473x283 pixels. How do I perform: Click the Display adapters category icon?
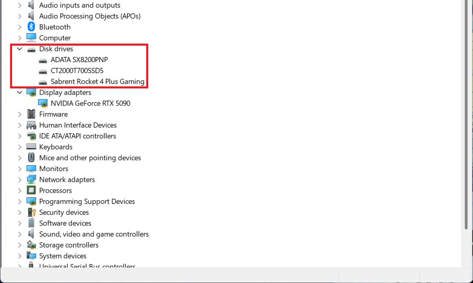pos(31,92)
